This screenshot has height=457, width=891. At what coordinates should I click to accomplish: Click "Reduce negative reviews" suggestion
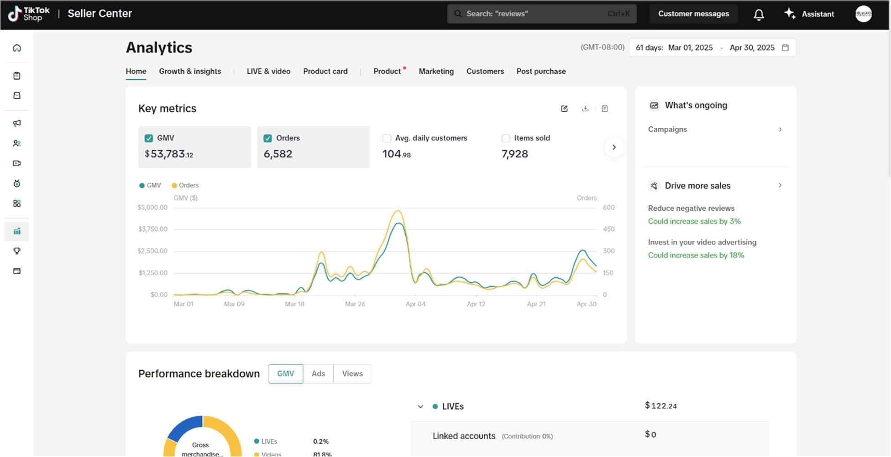(691, 208)
